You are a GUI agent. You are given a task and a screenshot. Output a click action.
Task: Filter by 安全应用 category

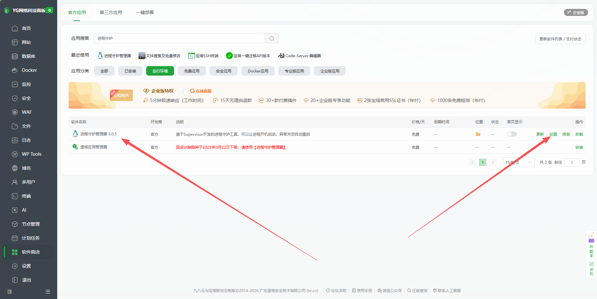point(224,71)
